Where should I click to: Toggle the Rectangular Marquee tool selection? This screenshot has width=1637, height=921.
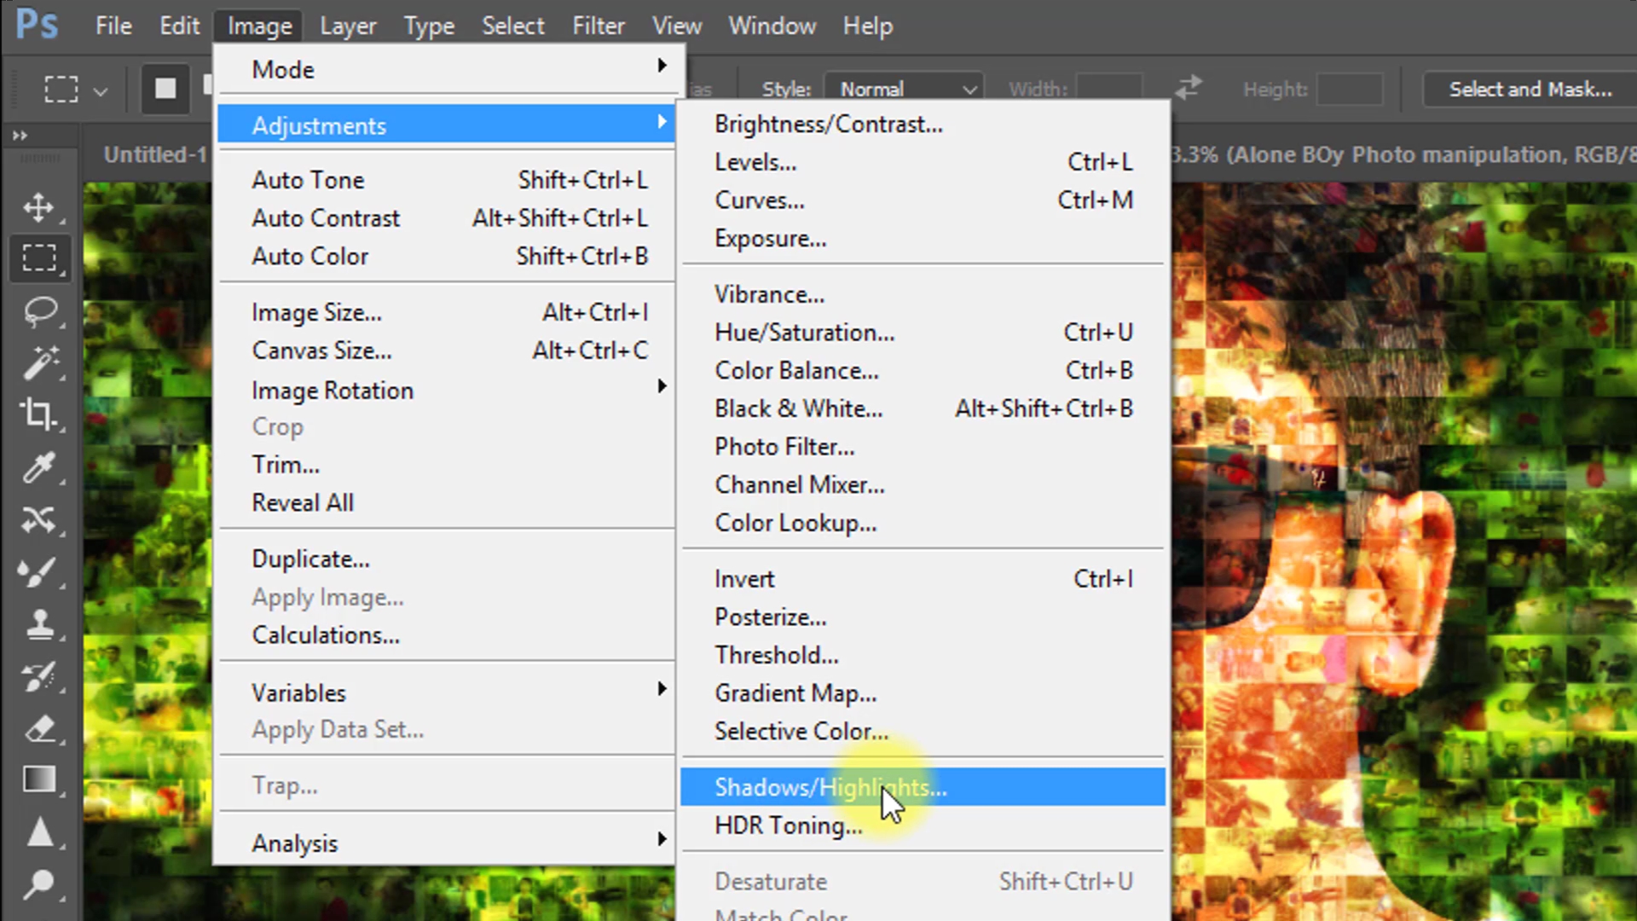pyautogui.click(x=40, y=258)
